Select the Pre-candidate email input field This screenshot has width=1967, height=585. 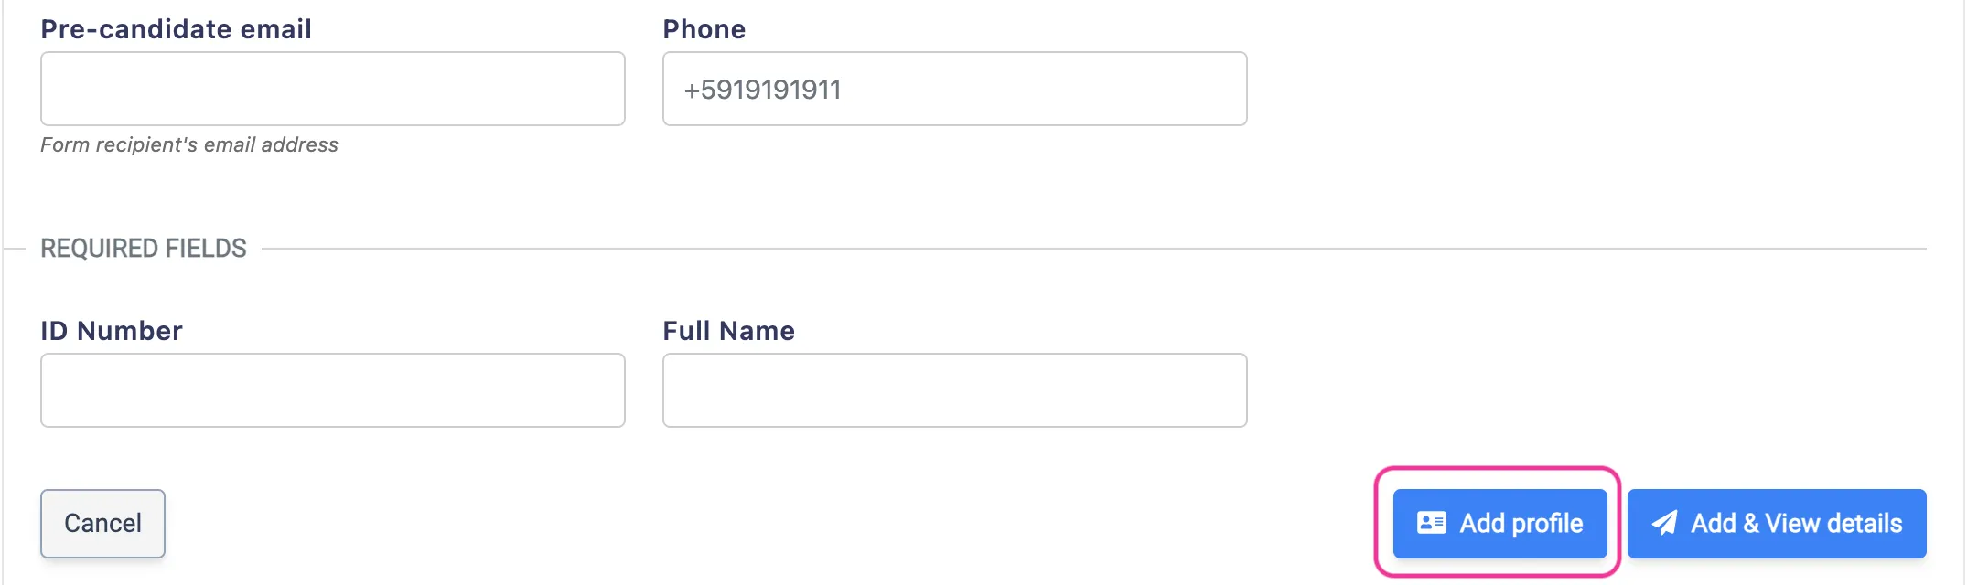tap(332, 88)
